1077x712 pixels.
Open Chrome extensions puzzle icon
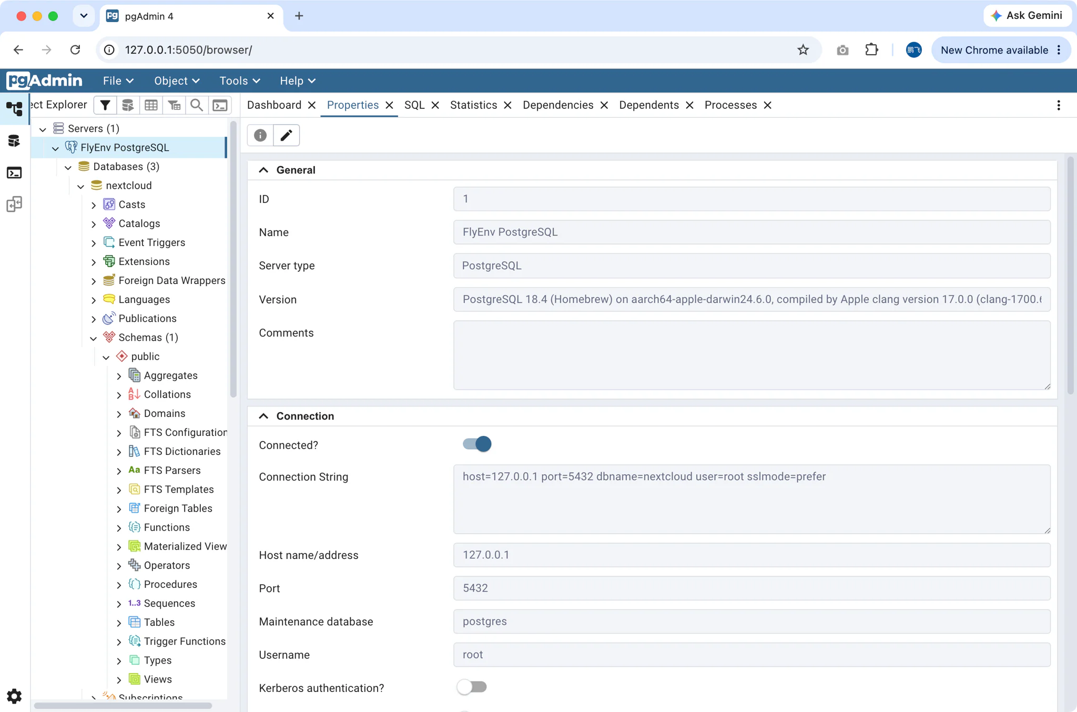(871, 50)
